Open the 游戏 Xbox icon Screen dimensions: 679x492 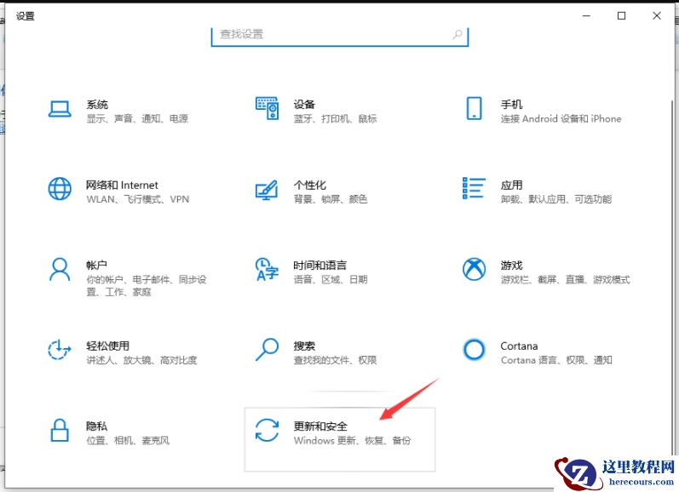[475, 269]
